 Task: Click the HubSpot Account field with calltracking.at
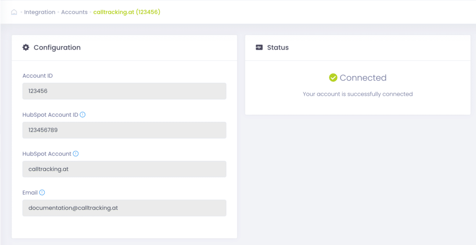click(124, 169)
